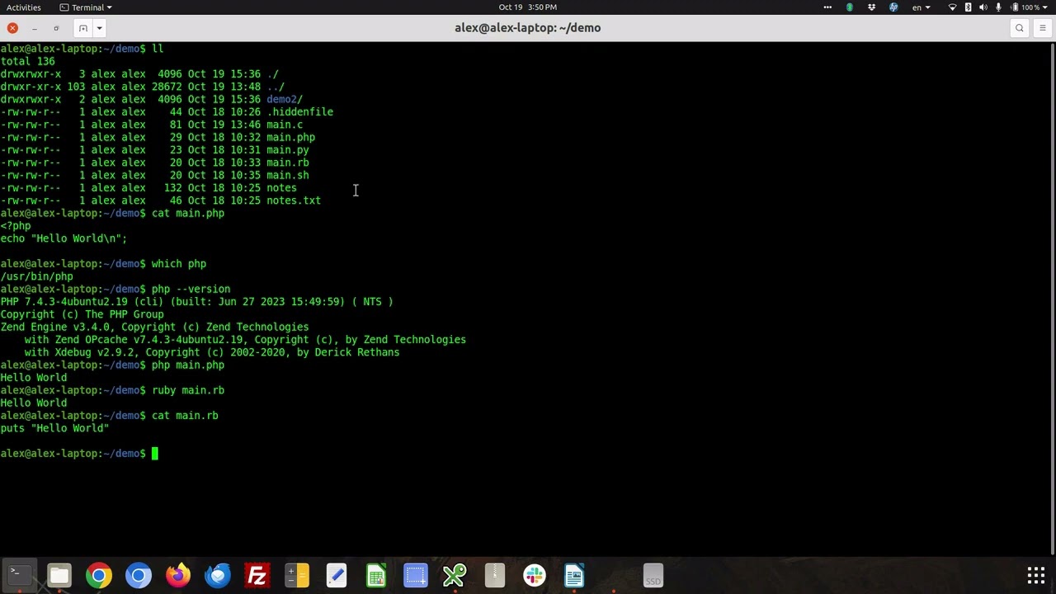Click 'main.php' in the file listing

click(x=290, y=137)
